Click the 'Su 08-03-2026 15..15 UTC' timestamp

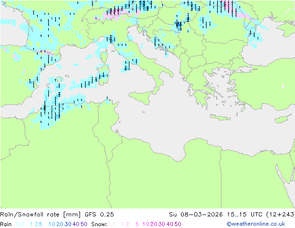click(x=216, y=215)
